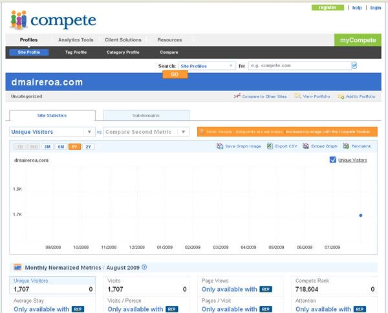Screen dimensions: 388x313
Task: Select the 7D time range
Action: point(20,147)
